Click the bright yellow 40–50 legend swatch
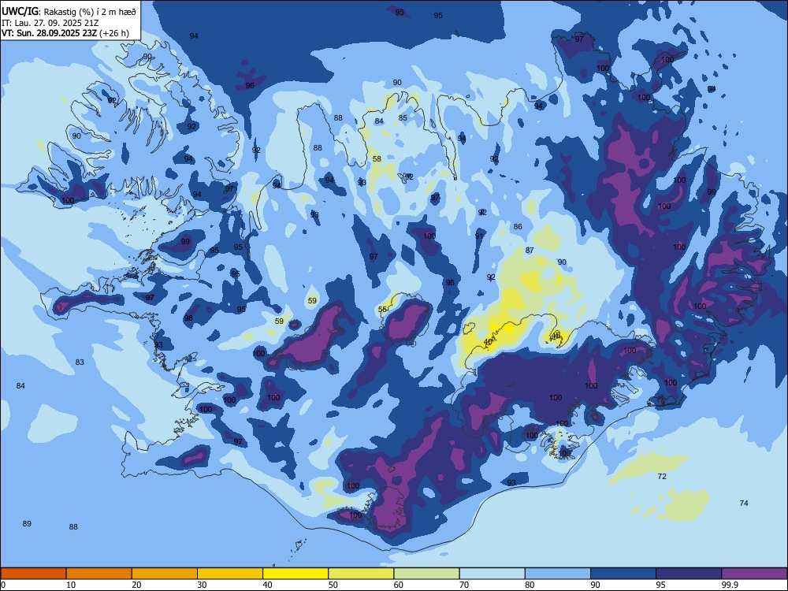This screenshot has width=788, height=591. [295, 574]
